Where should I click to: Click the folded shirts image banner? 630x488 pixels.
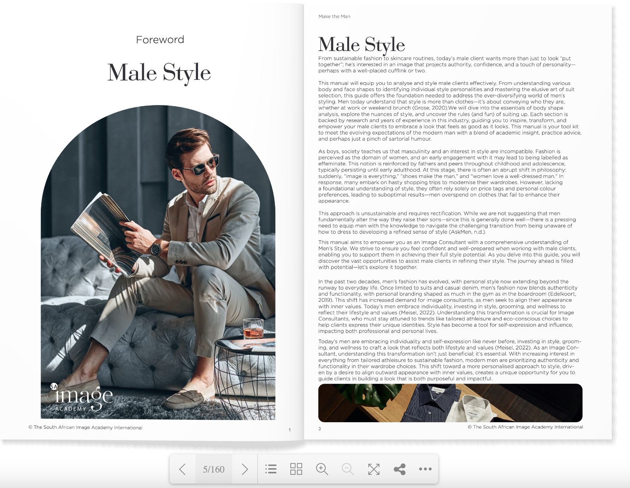pos(450,403)
